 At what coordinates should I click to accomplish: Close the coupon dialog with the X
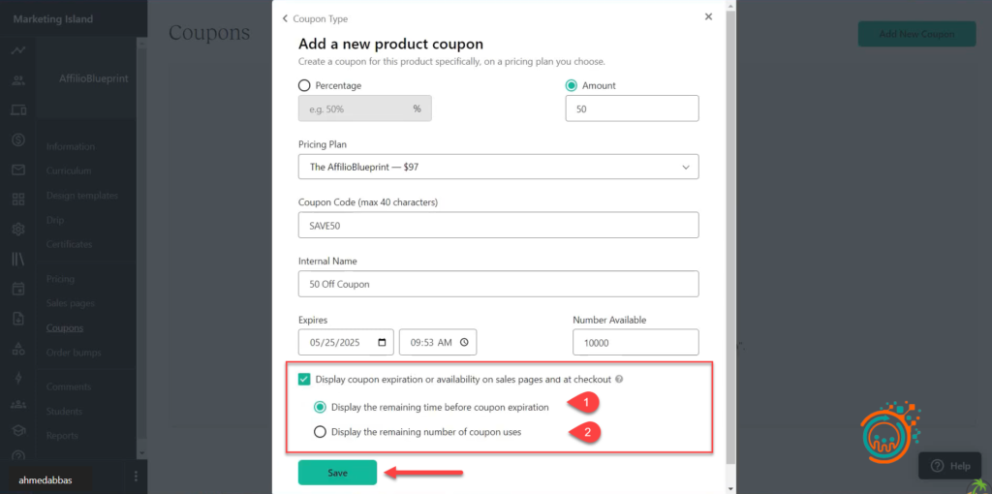tap(708, 16)
